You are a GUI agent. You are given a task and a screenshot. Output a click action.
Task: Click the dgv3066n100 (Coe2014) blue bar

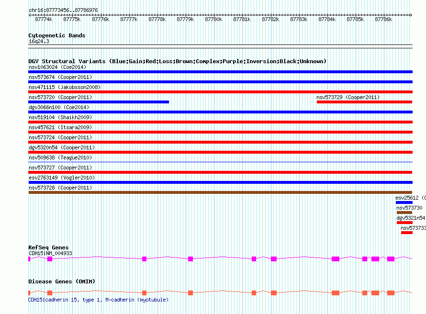(220, 112)
